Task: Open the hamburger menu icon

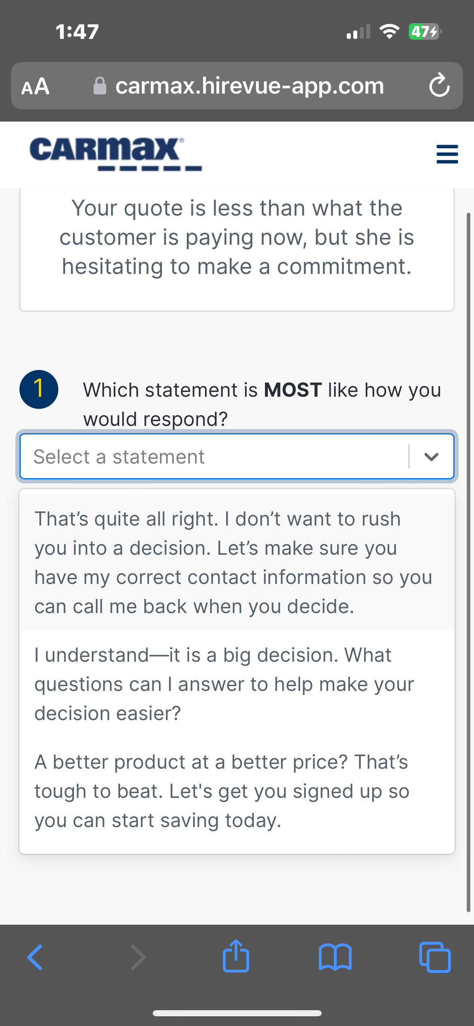Action: coord(447,154)
